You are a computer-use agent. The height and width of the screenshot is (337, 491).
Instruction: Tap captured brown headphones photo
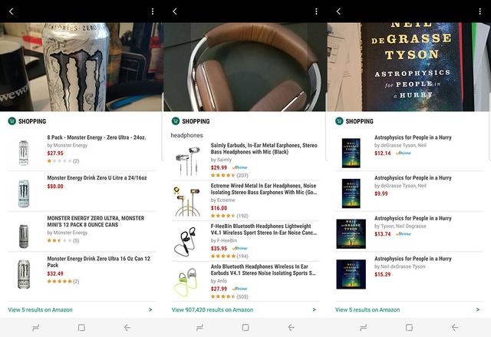click(x=245, y=67)
